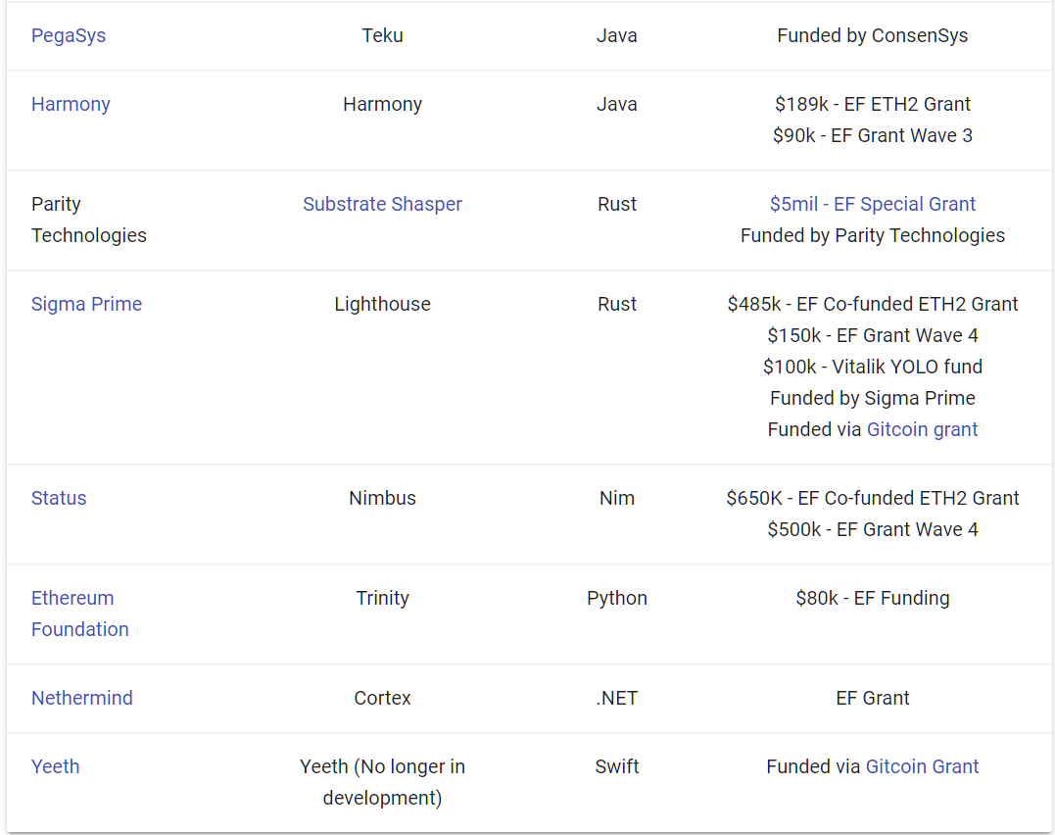Select the Teku client name cell
This screenshot has height=835, width=1055.
coord(382,35)
